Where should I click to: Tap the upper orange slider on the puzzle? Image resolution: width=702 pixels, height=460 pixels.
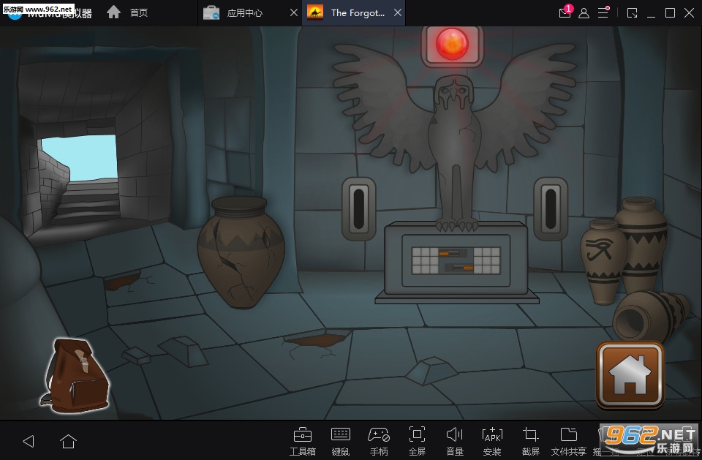click(452, 253)
